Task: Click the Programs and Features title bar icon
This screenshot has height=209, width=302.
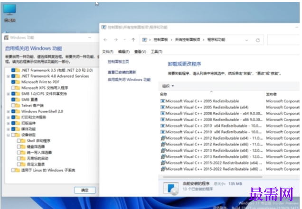Action: coord(104,27)
